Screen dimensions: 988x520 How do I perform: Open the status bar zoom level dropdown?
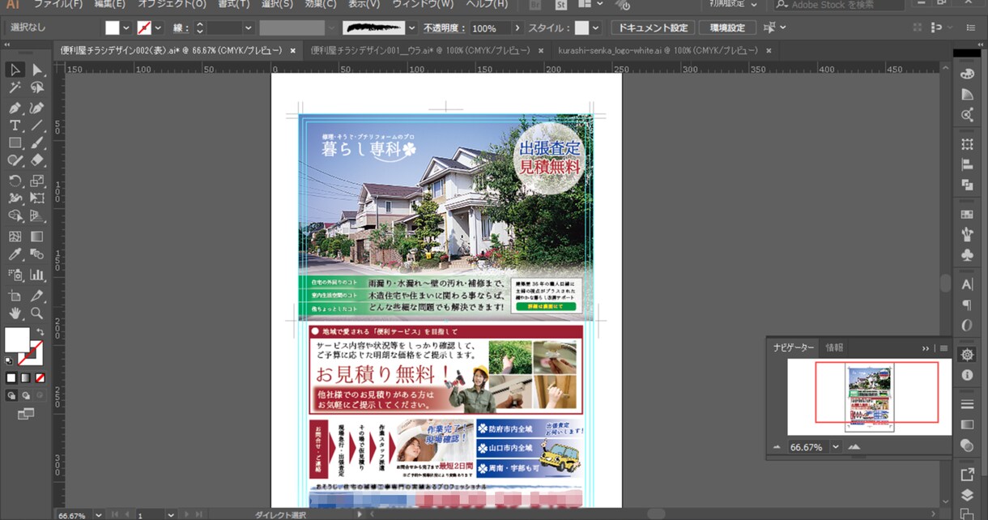point(99,515)
